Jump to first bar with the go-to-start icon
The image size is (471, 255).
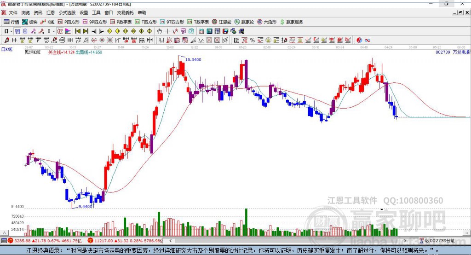click(x=78, y=31)
